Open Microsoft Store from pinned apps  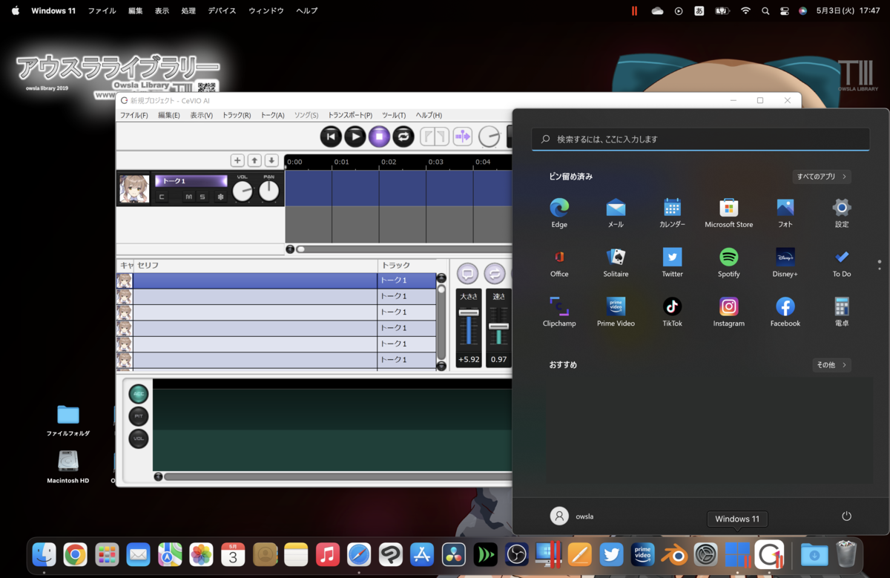(x=728, y=212)
